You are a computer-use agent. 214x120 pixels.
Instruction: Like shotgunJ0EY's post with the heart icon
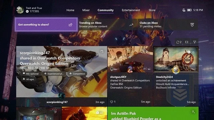tap(112, 102)
